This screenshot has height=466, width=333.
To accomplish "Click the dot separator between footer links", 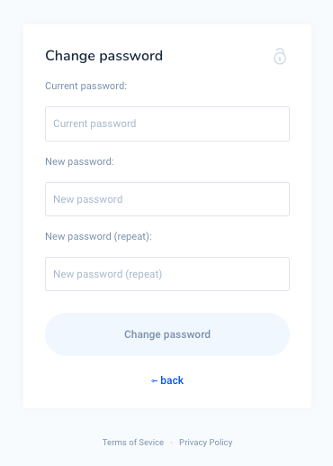I will coord(172,443).
